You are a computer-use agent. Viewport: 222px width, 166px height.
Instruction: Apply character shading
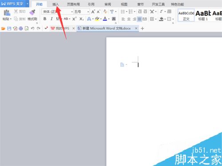[114, 19]
